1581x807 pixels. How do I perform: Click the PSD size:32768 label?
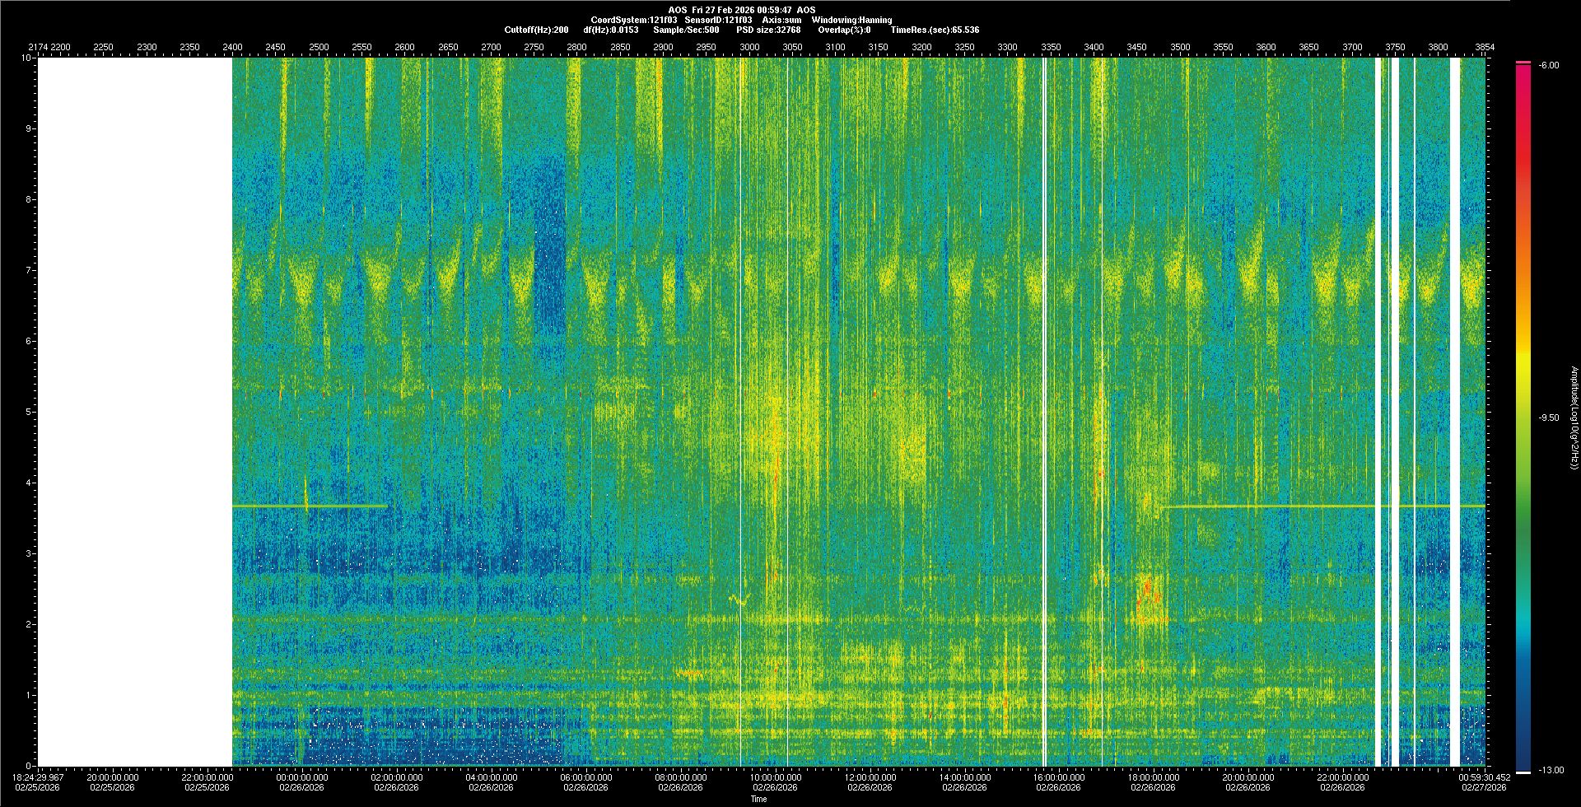click(768, 30)
